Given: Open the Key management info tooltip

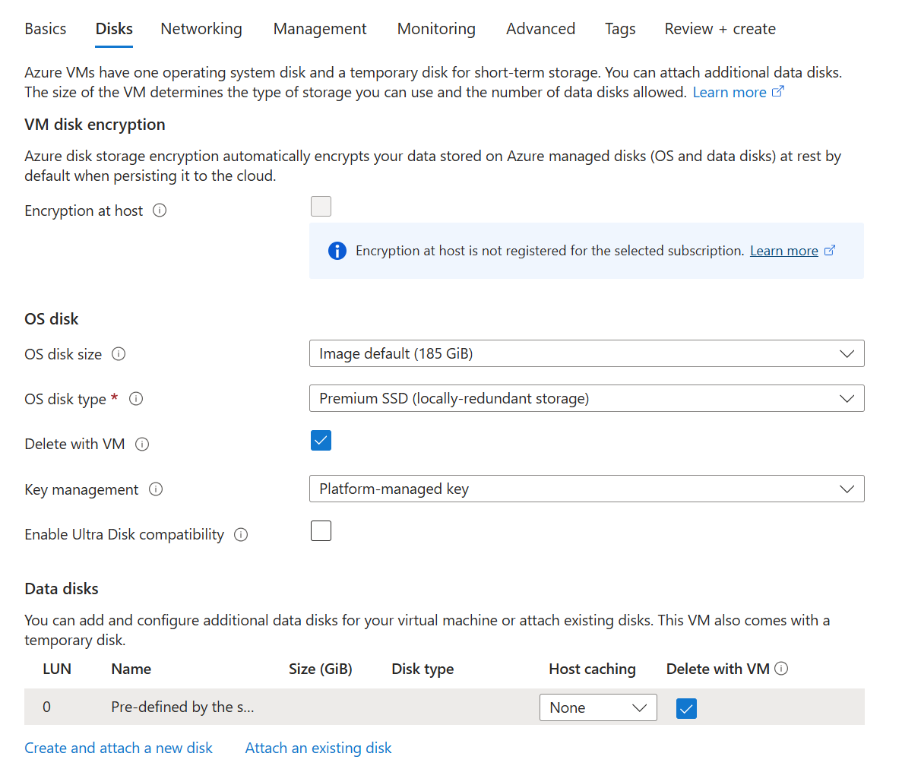Looking at the screenshot, I should pos(156,489).
